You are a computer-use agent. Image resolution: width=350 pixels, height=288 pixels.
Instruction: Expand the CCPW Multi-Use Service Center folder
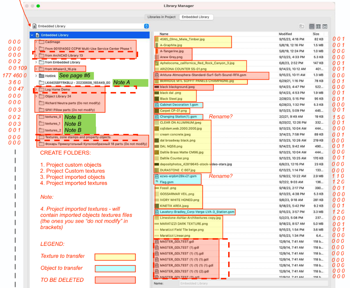tap(36, 49)
